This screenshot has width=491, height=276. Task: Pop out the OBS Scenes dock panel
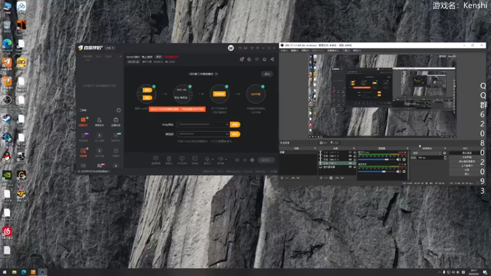[x=315, y=148]
